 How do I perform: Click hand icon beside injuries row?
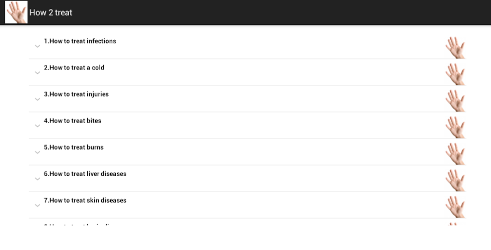tap(455, 100)
